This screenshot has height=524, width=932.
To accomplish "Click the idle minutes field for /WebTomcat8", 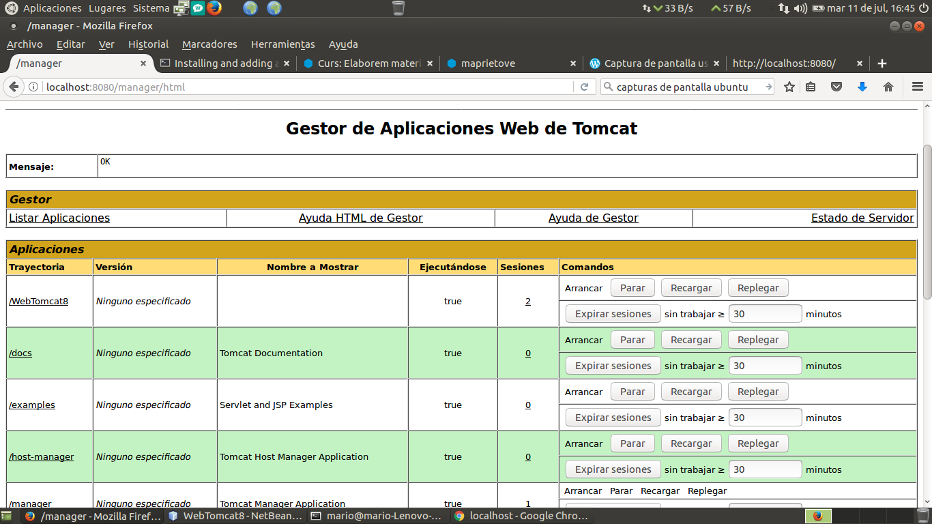I will coord(765,314).
